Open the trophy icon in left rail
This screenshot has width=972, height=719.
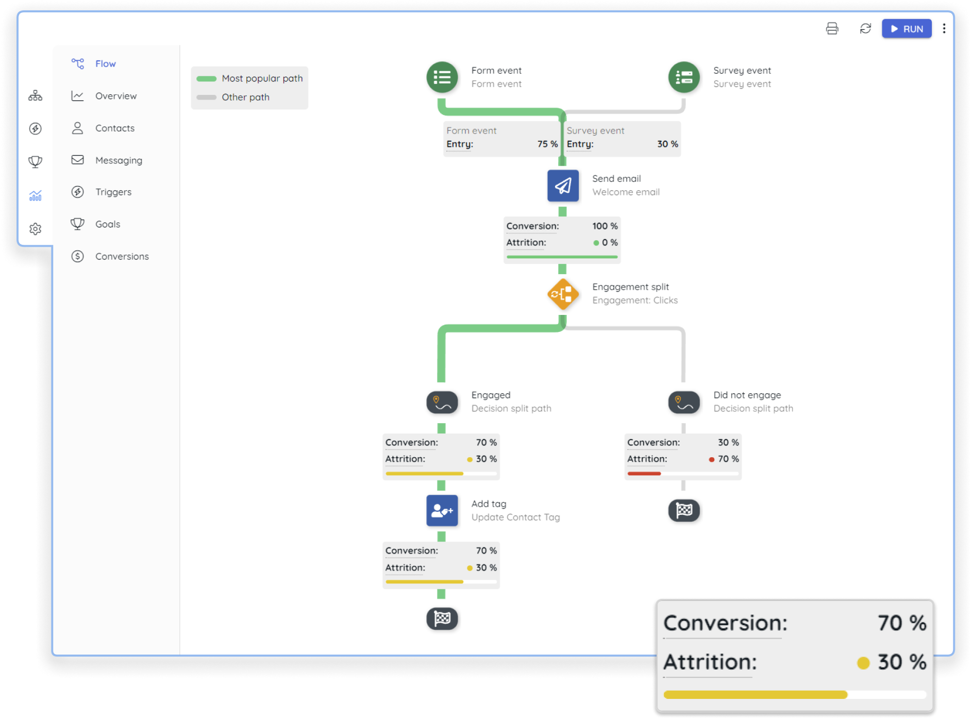click(x=36, y=162)
